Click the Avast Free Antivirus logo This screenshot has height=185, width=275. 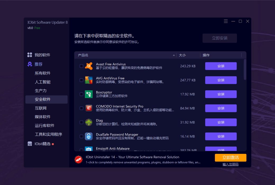pyautogui.click(x=89, y=66)
